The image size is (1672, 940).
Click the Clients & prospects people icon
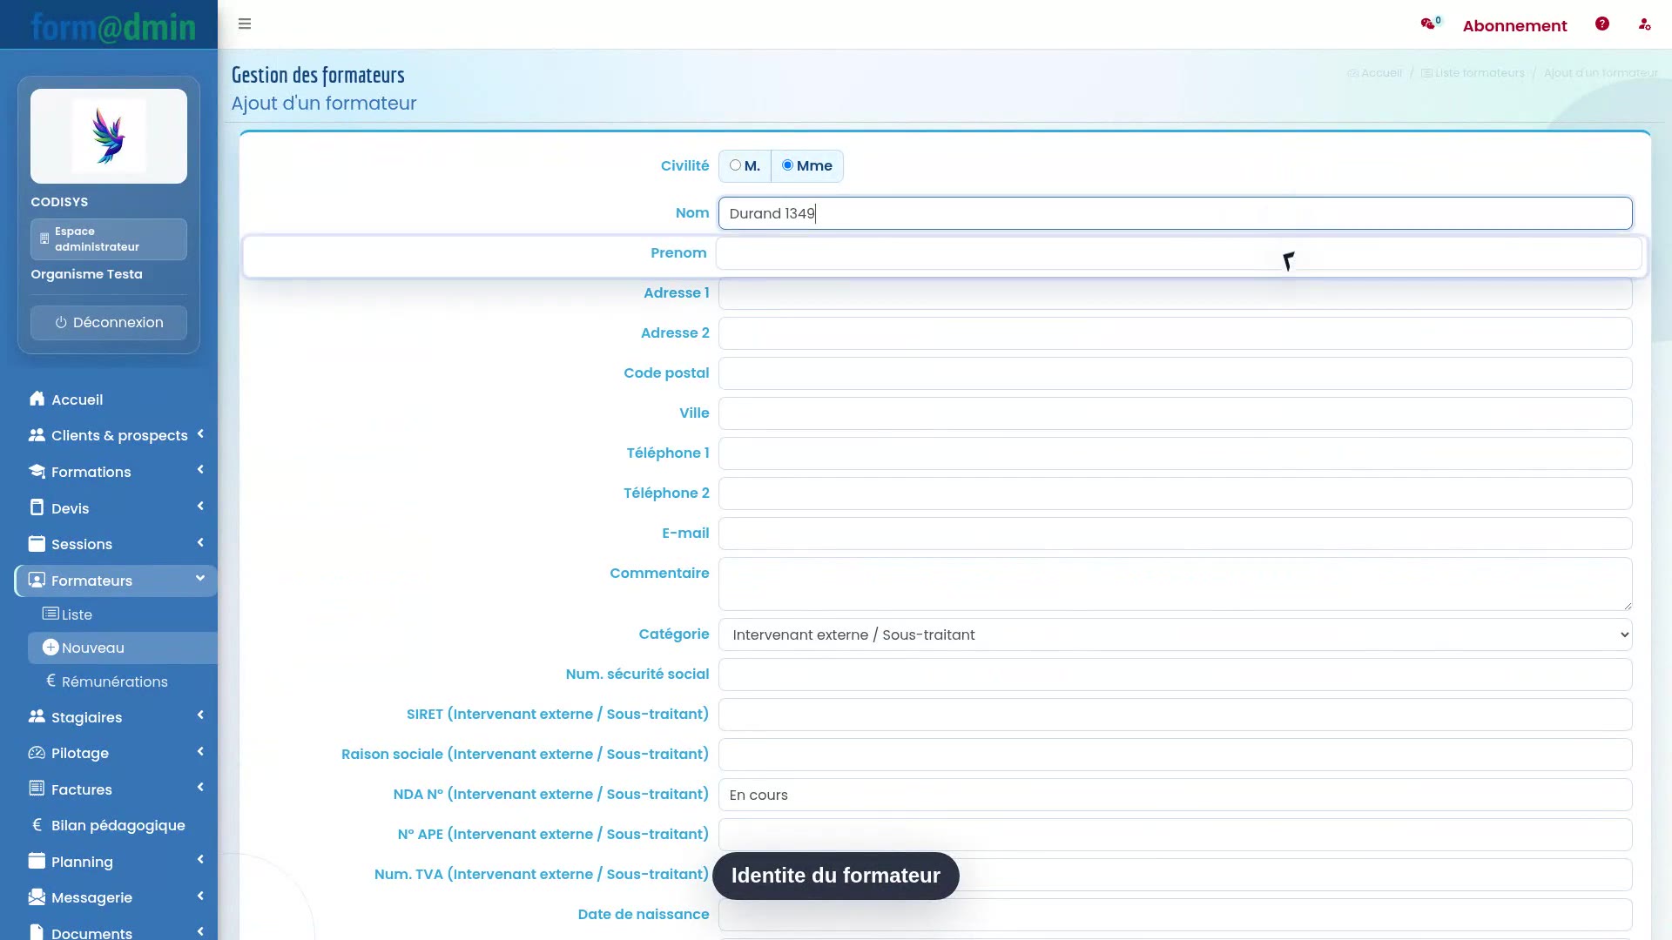coord(37,434)
